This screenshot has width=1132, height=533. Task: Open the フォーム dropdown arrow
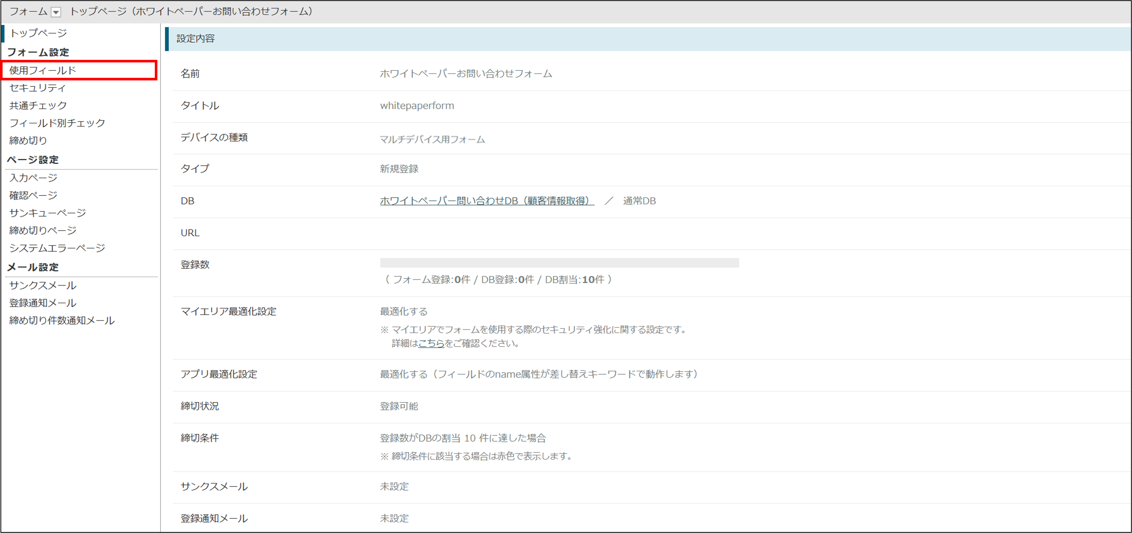coord(56,12)
